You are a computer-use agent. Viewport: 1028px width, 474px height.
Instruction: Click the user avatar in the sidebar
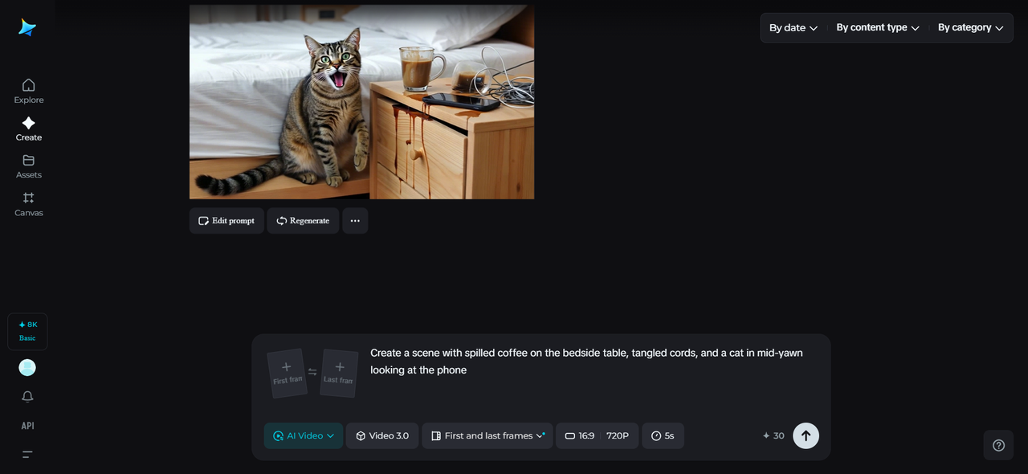click(x=27, y=367)
